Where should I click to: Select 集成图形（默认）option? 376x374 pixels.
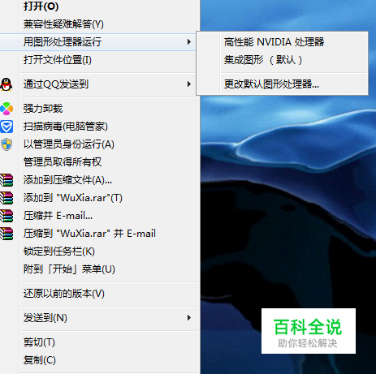coord(282,60)
